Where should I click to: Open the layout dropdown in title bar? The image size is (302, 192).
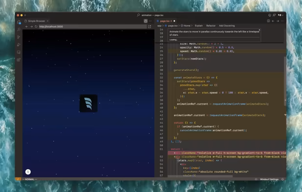click(x=280, y=15)
